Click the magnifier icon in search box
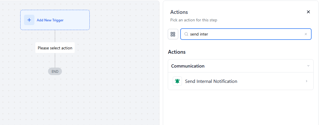 click(186, 34)
